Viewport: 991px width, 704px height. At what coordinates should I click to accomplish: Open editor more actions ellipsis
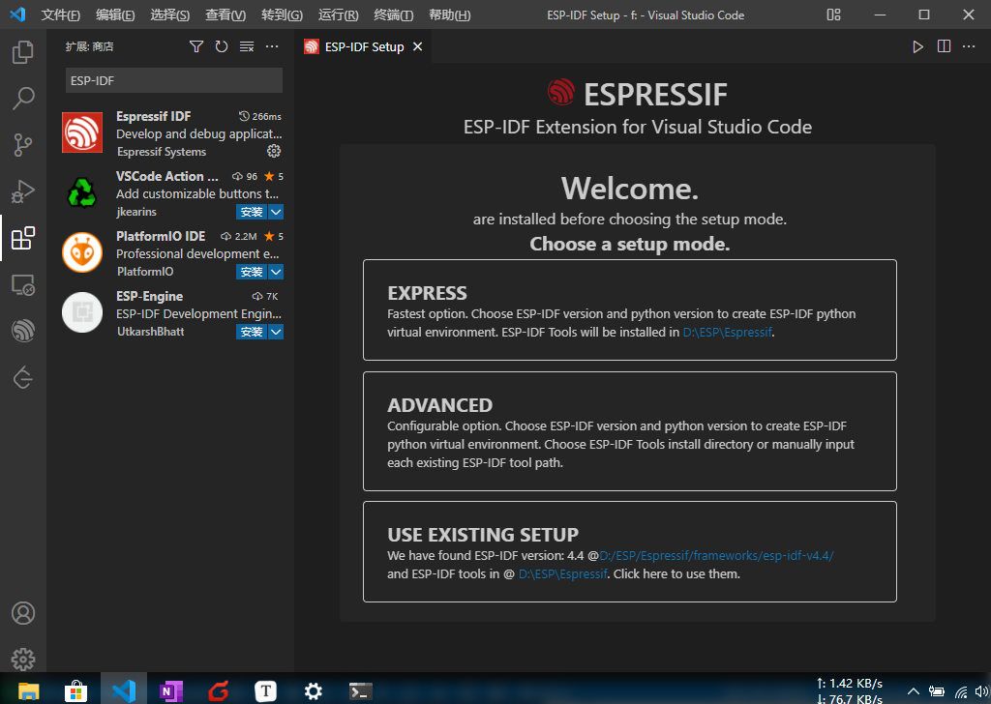pos(969,46)
